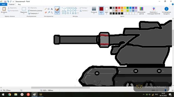
Task: Collapse the ribbon with the caret button
Action: coord(170,4)
